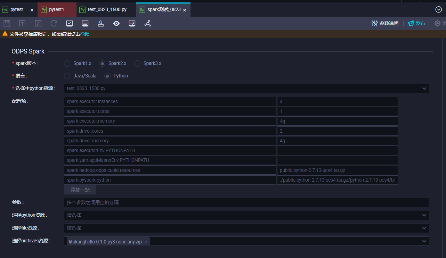Click the wrench hexagon operations icon
Image resolution: width=446 pixels, height=258 pixels.
click(x=438, y=23)
